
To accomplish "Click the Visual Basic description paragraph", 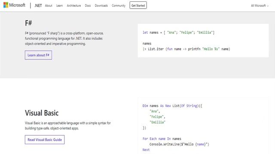I will [x=68, y=125].
